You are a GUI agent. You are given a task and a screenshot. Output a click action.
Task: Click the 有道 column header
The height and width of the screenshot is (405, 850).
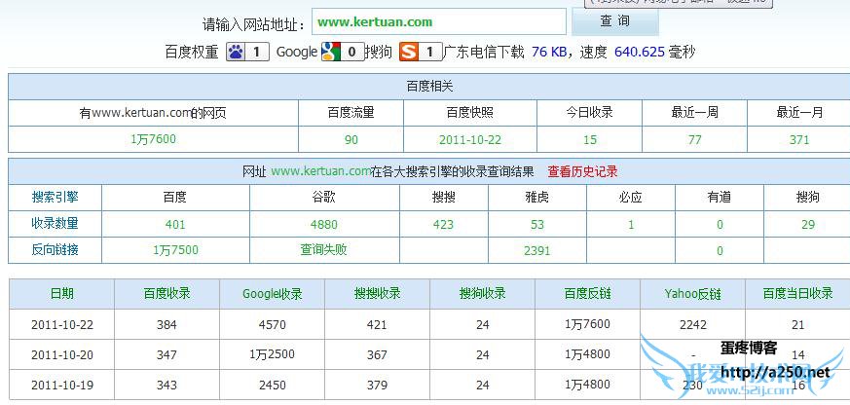point(720,197)
